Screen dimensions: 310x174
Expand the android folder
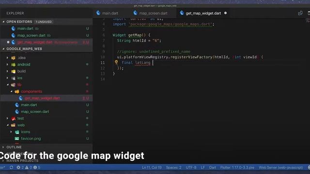coord(7,64)
